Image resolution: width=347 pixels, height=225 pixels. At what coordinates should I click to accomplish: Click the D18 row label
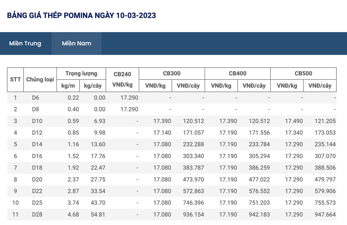pyautogui.click(x=37, y=168)
